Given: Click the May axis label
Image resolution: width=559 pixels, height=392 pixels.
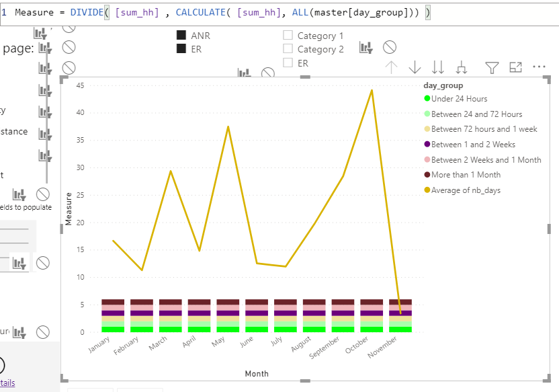Looking at the screenshot, I should [218, 342].
